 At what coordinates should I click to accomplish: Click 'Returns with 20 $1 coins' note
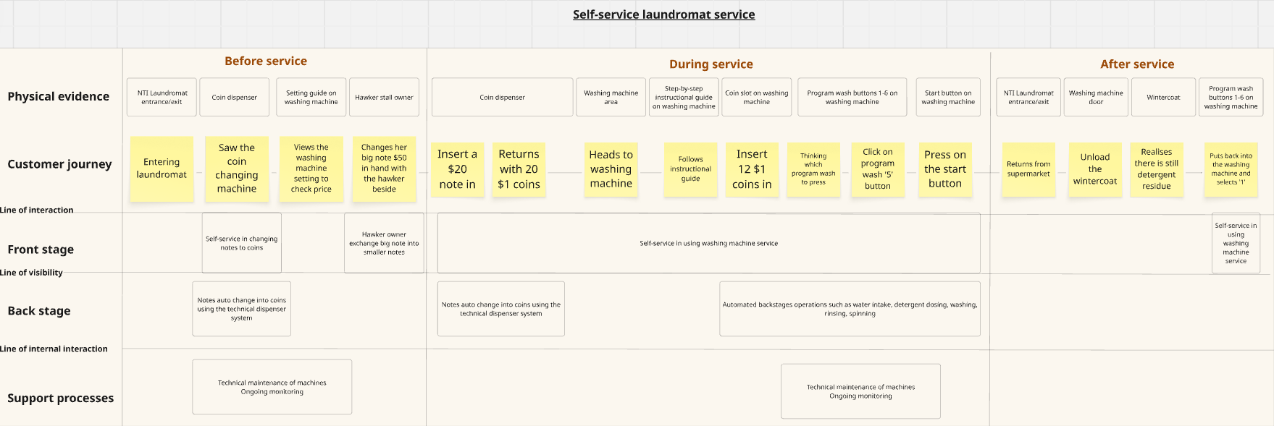click(x=519, y=169)
